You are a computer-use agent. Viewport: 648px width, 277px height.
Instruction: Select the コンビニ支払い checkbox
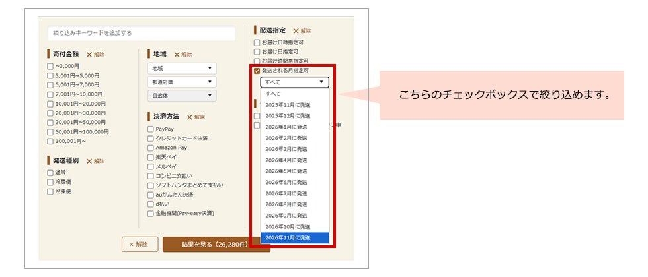[x=151, y=176]
